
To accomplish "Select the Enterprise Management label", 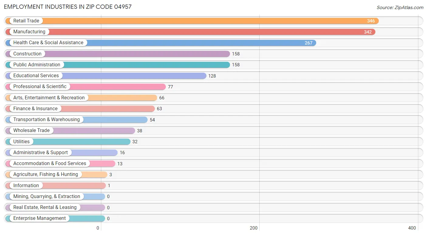I will coord(39,218).
